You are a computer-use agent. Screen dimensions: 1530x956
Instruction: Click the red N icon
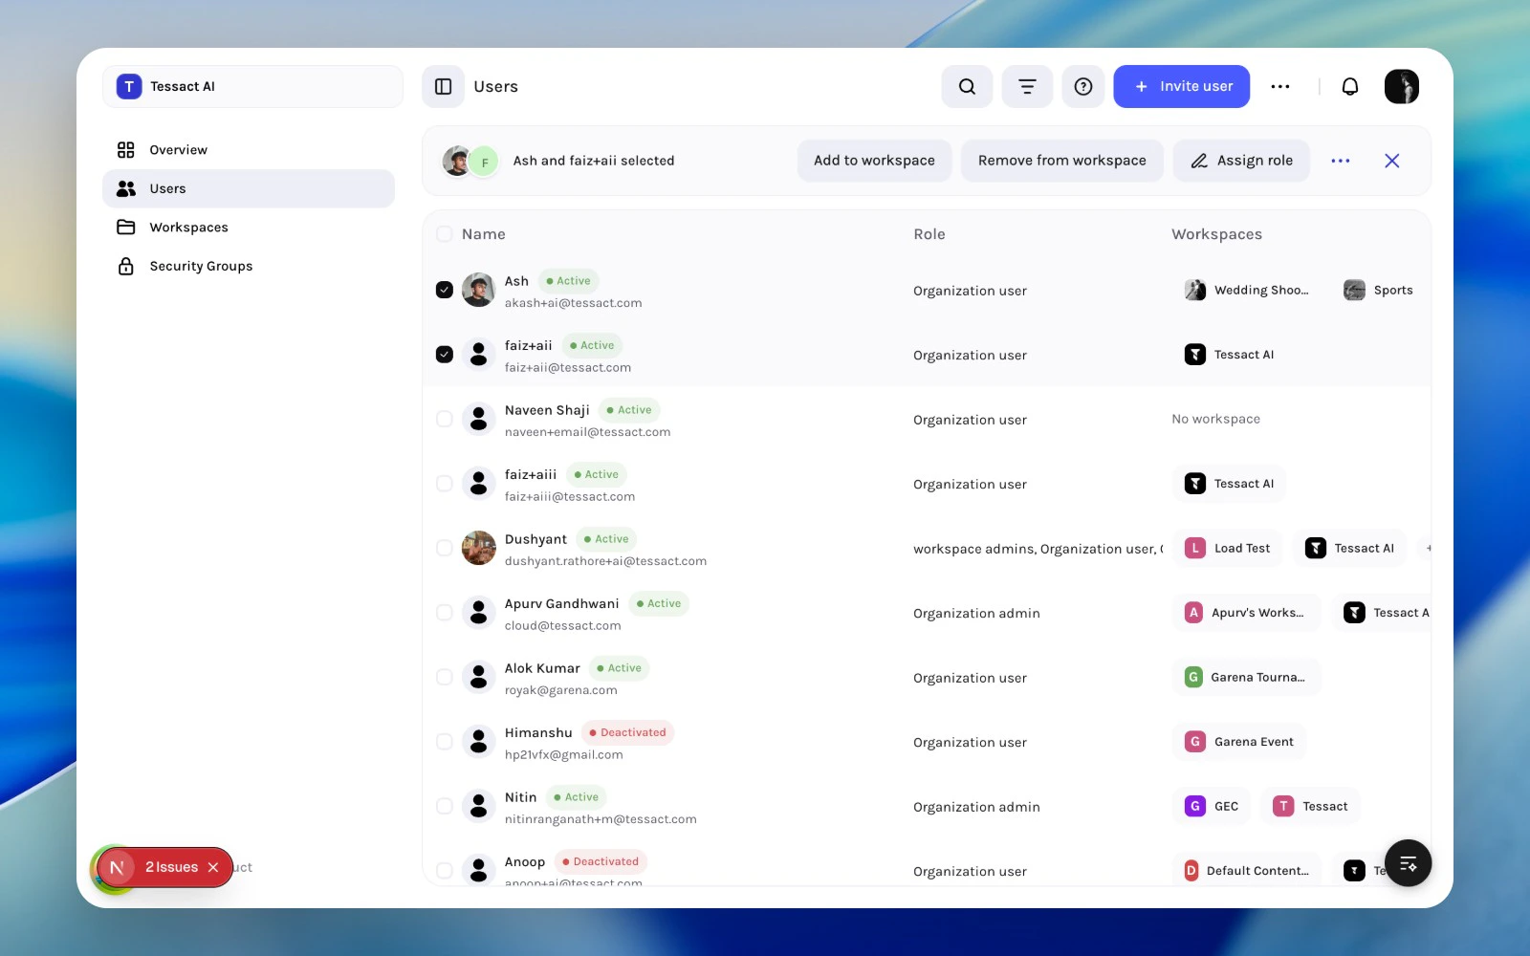pyautogui.click(x=117, y=867)
